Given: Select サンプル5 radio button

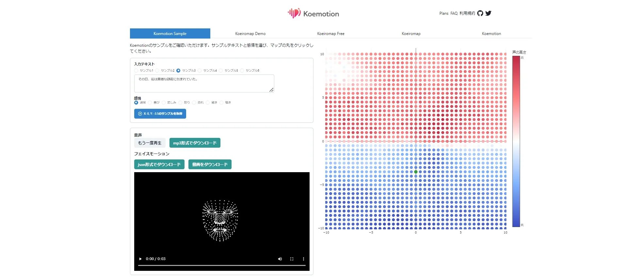Looking at the screenshot, I should tap(221, 71).
